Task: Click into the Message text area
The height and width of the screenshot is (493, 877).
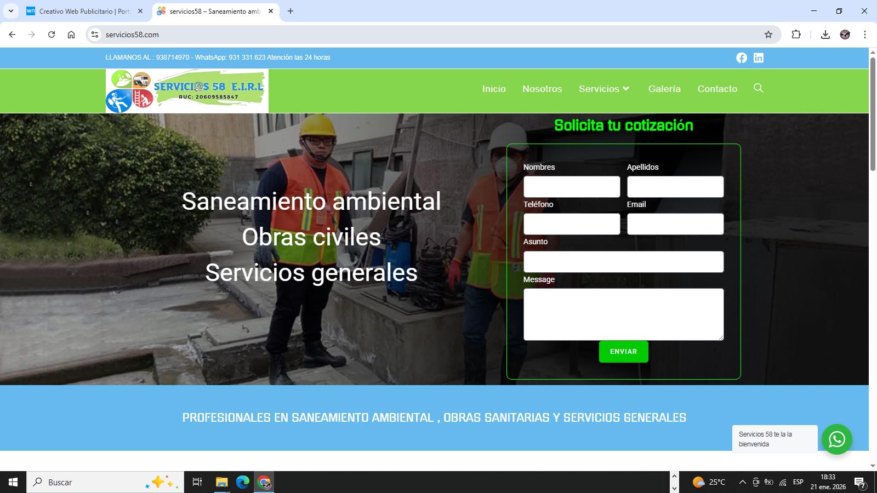Action: [x=623, y=314]
